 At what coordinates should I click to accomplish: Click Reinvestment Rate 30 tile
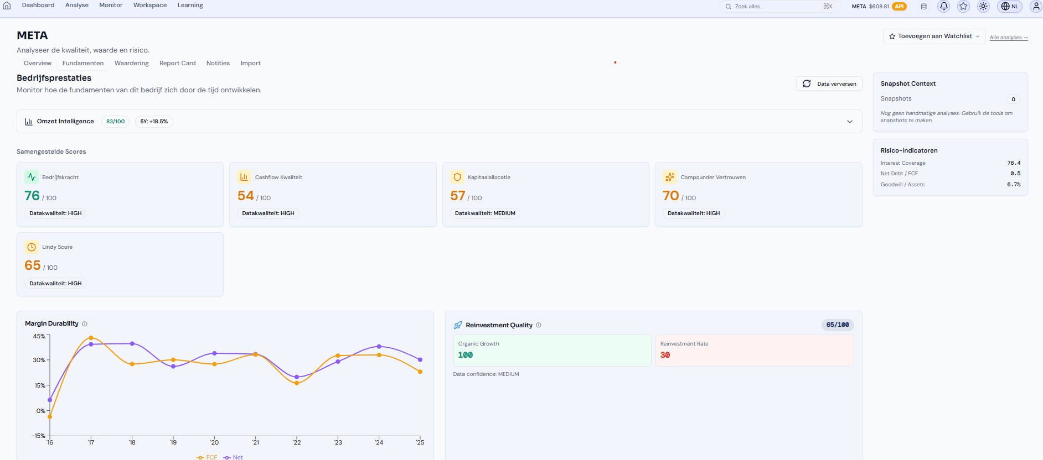755,351
